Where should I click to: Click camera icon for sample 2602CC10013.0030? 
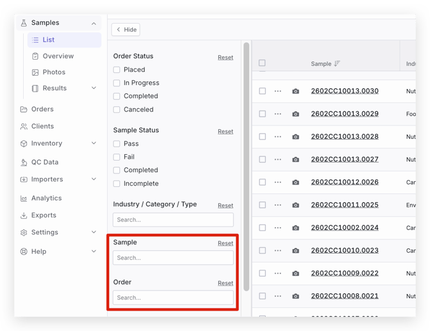click(x=295, y=92)
